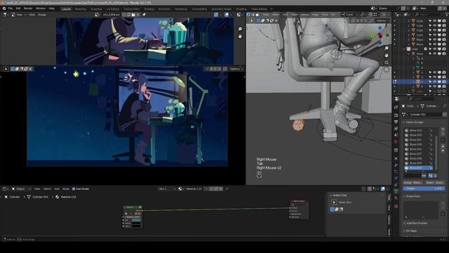The image size is (449, 253).
Task: Toggle camera view gizmo in the 3D viewport
Action: [x=387, y=63]
